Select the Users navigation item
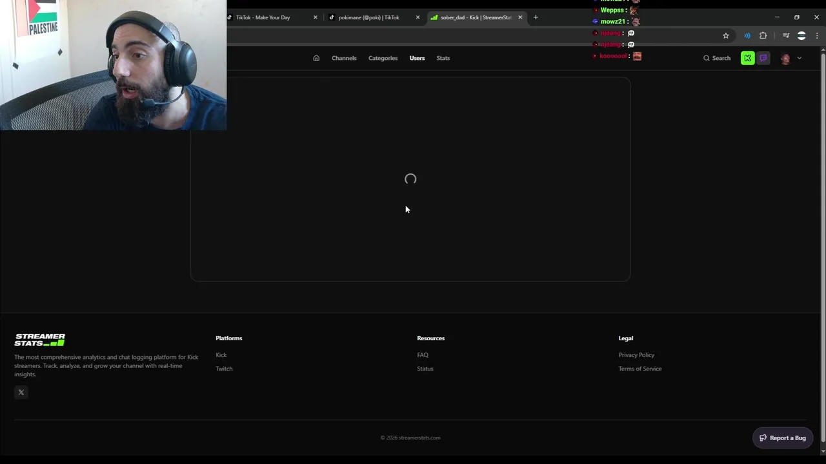 click(417, 58)
